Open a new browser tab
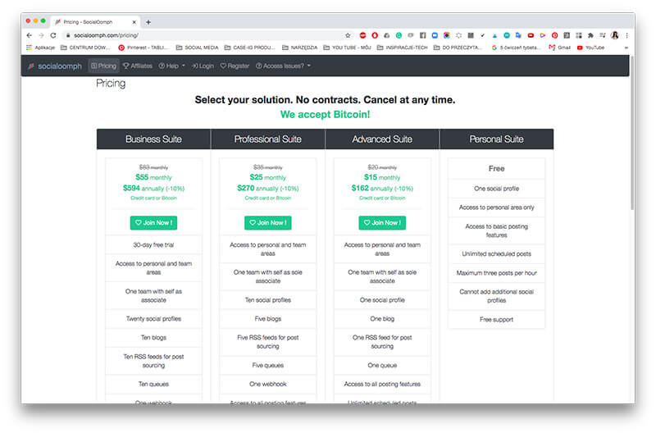Image resolution: width=656 pixels, height=433 pixels. coord(148,21)
